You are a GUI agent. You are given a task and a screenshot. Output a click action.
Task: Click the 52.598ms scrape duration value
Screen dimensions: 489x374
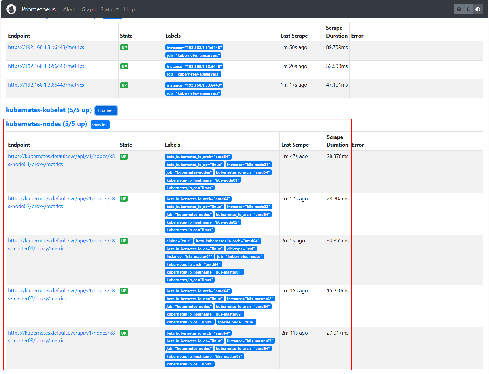[337, 66]
